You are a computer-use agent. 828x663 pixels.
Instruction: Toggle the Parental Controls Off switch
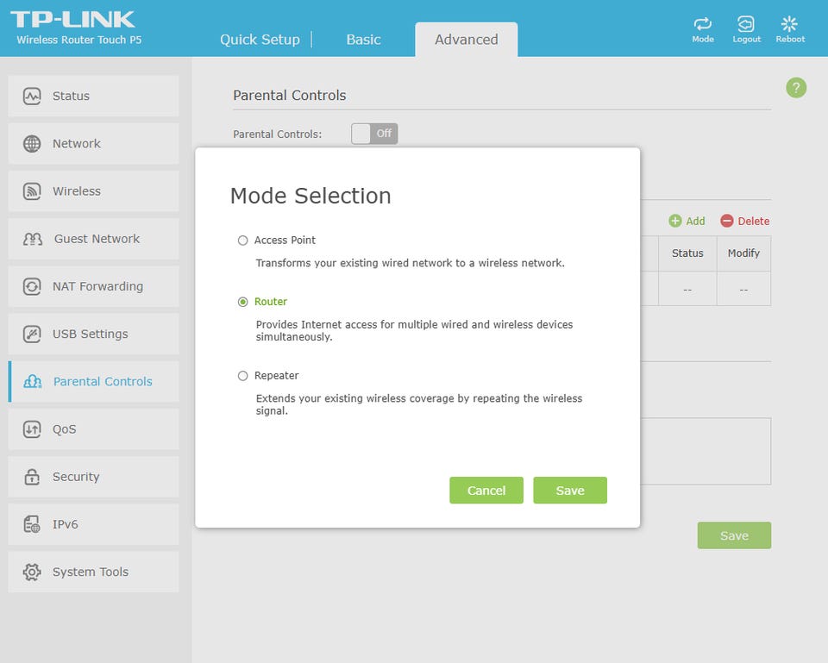tap(374, 134)
